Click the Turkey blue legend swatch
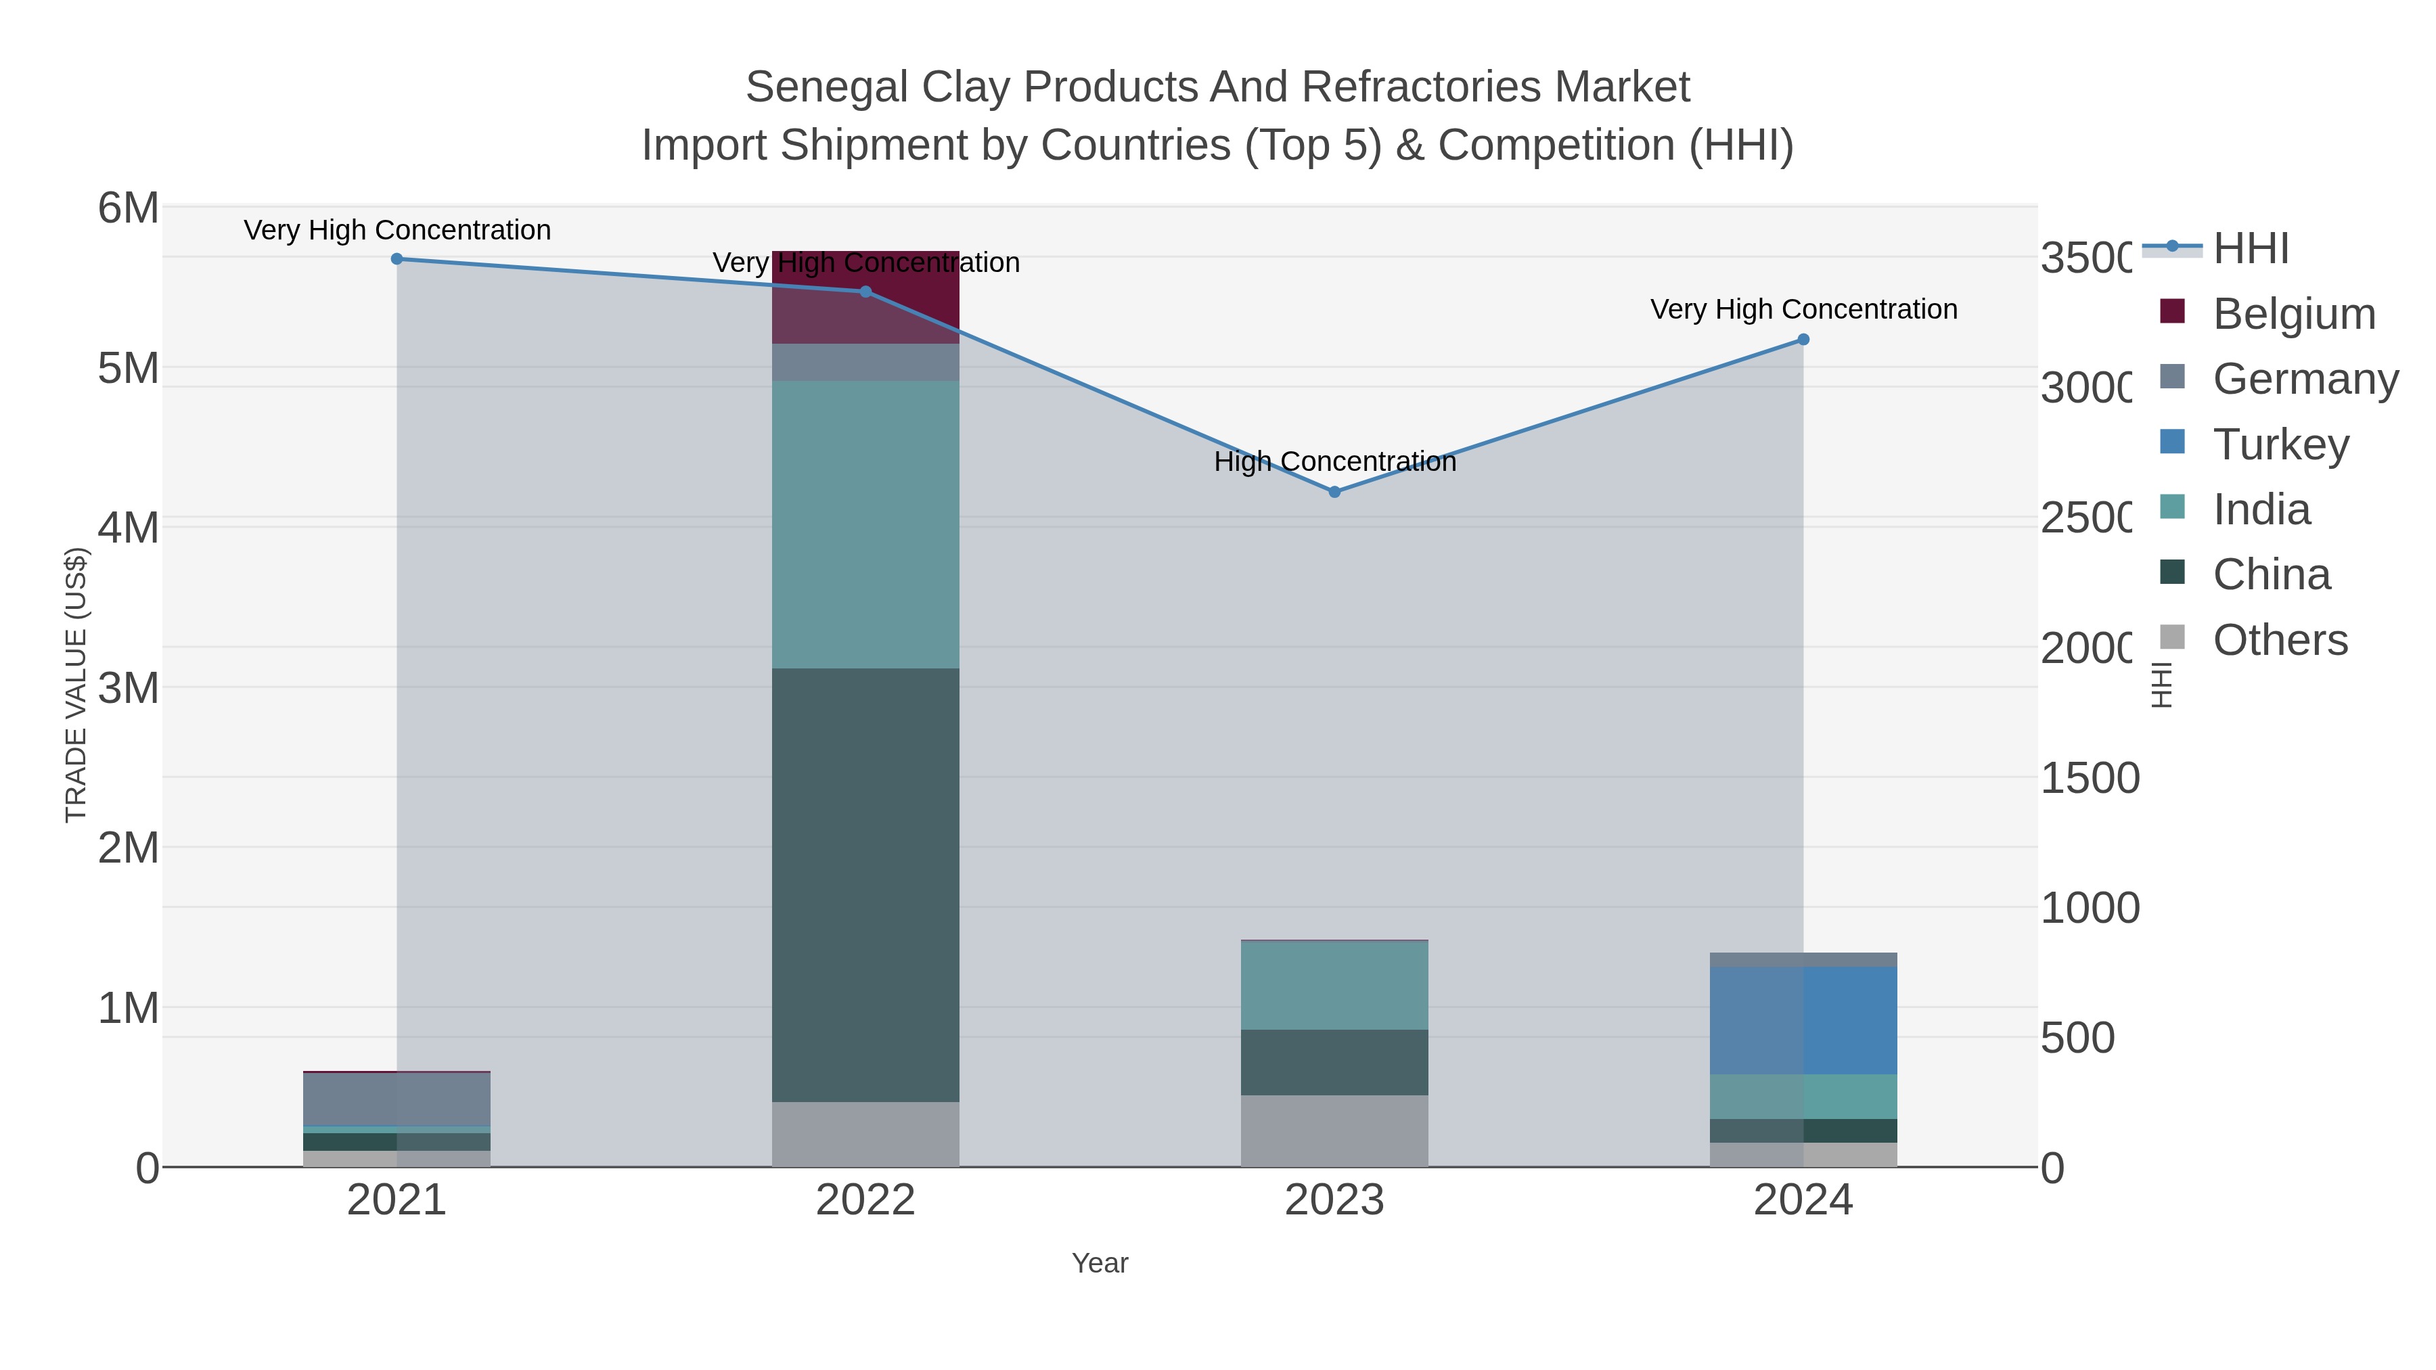Image resolution: width=2436 pixels, height=1370 pixels. [2173, 442]
